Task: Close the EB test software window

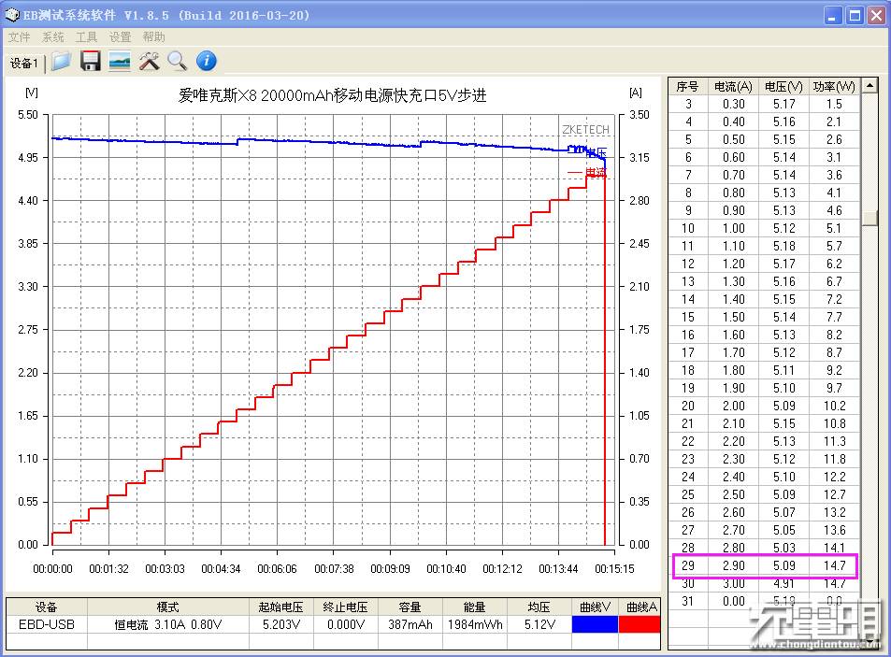Action: click(x=876, y=15)
